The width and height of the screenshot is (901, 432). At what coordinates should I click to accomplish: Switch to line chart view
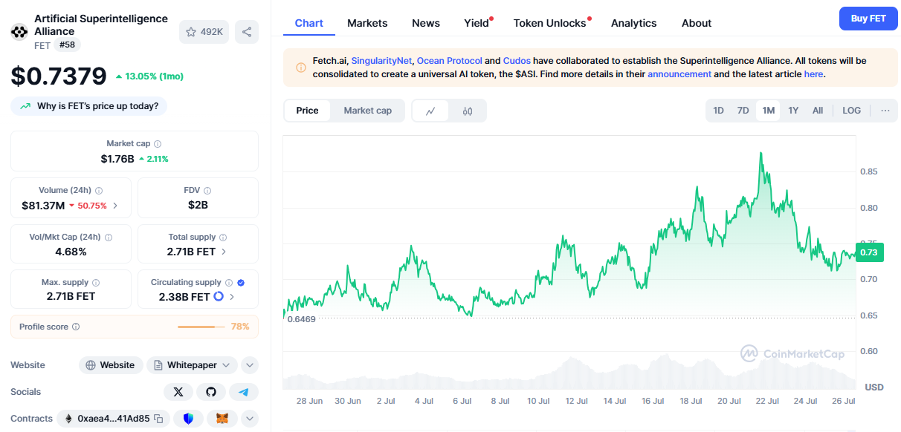pyautogui.click(x=430, y=111)
